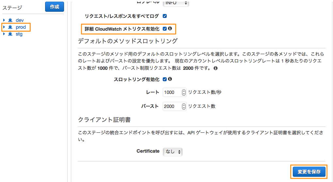The image size is (333, 182).
Task: Click the バースト input field showing 2000
Action: 175,106
